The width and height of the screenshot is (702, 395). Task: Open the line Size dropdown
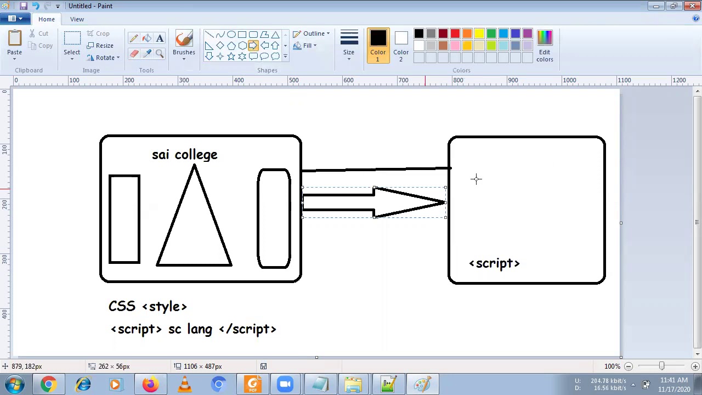(x=349, y=46)
